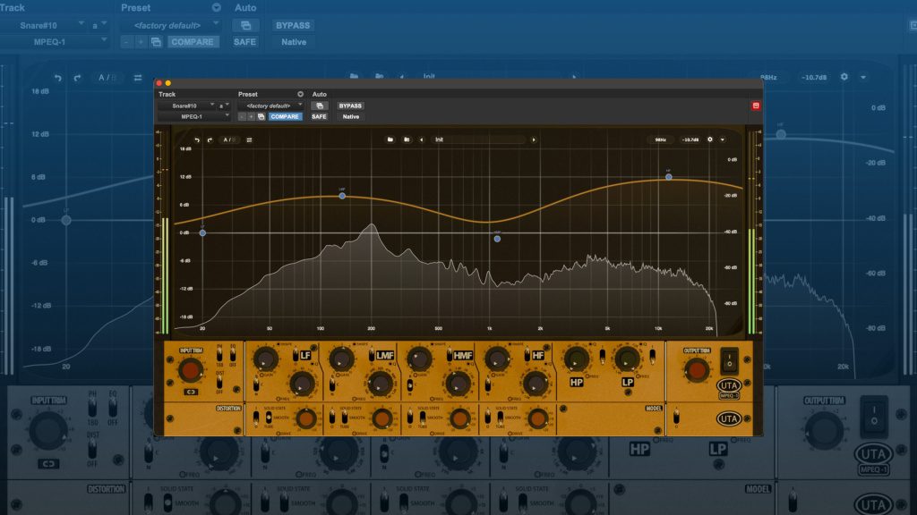Screen dimensions: 917x515
Task: Select previous preset minus button
Action: click(x=242, y=117)
